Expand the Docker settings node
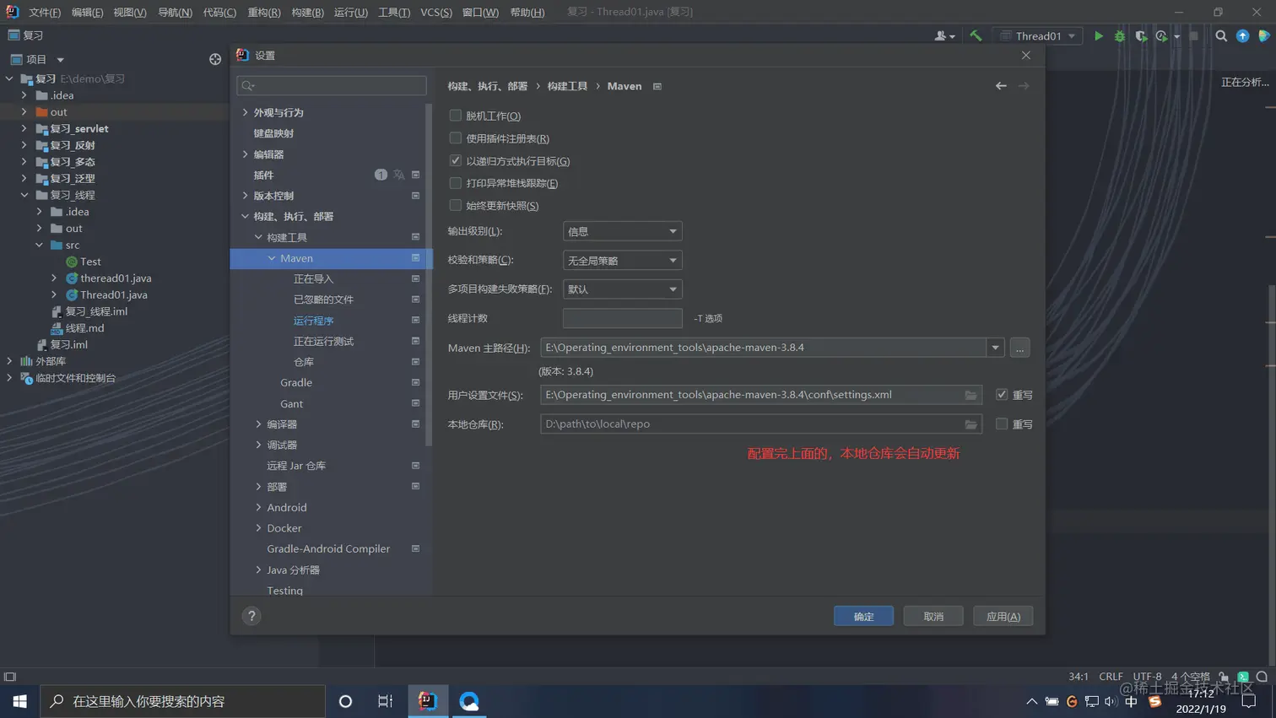The image size is (1276, 718). click(258, 528)
